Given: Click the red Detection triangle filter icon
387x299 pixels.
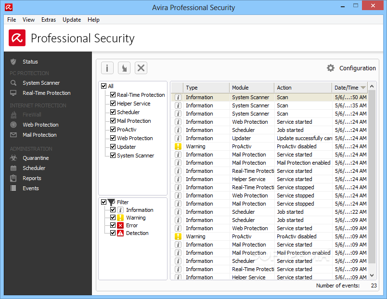Looking at the screenshot, I should (x=120, y=233).
